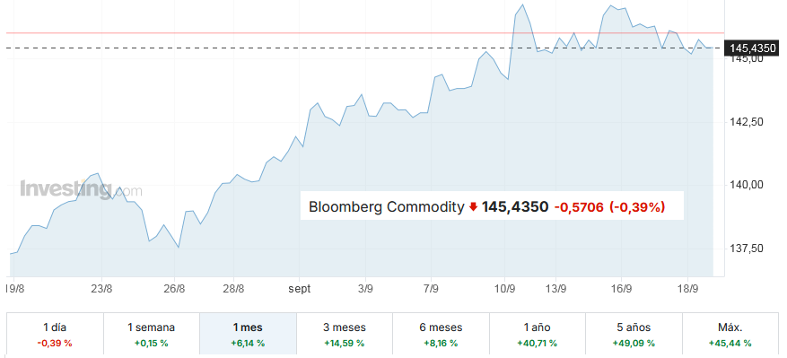Click the 137,50 price axis label
787x358 pixels.
pos(746,248)
